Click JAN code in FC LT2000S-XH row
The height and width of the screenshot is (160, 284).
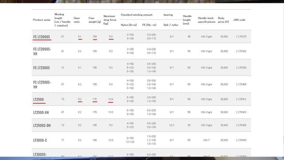pos(241,51)
